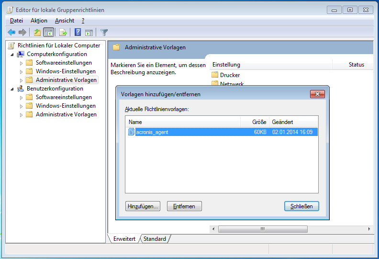
Task: Click the folder-up-one-level toolbar icon
Action: 37,33
